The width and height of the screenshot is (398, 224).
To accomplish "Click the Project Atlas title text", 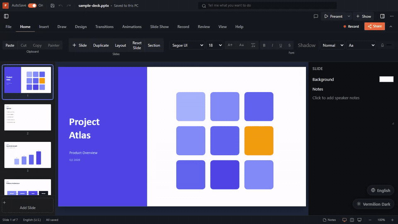I will click(x=84, y=129).
